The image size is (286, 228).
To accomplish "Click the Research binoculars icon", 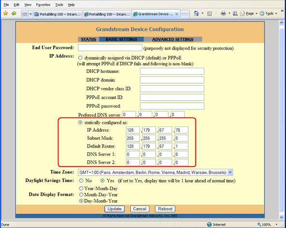I will pos(235,13).
